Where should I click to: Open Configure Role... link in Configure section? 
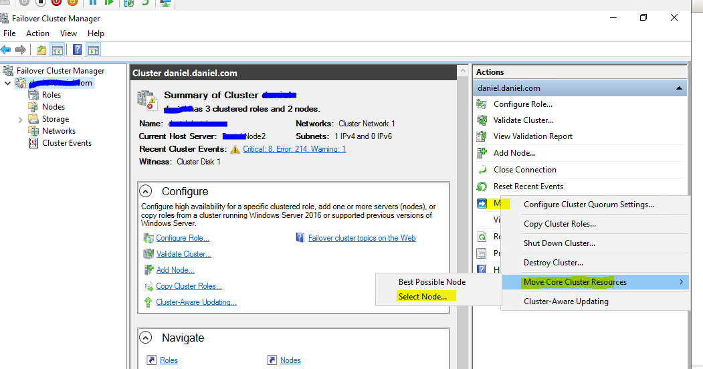(183, 238)
